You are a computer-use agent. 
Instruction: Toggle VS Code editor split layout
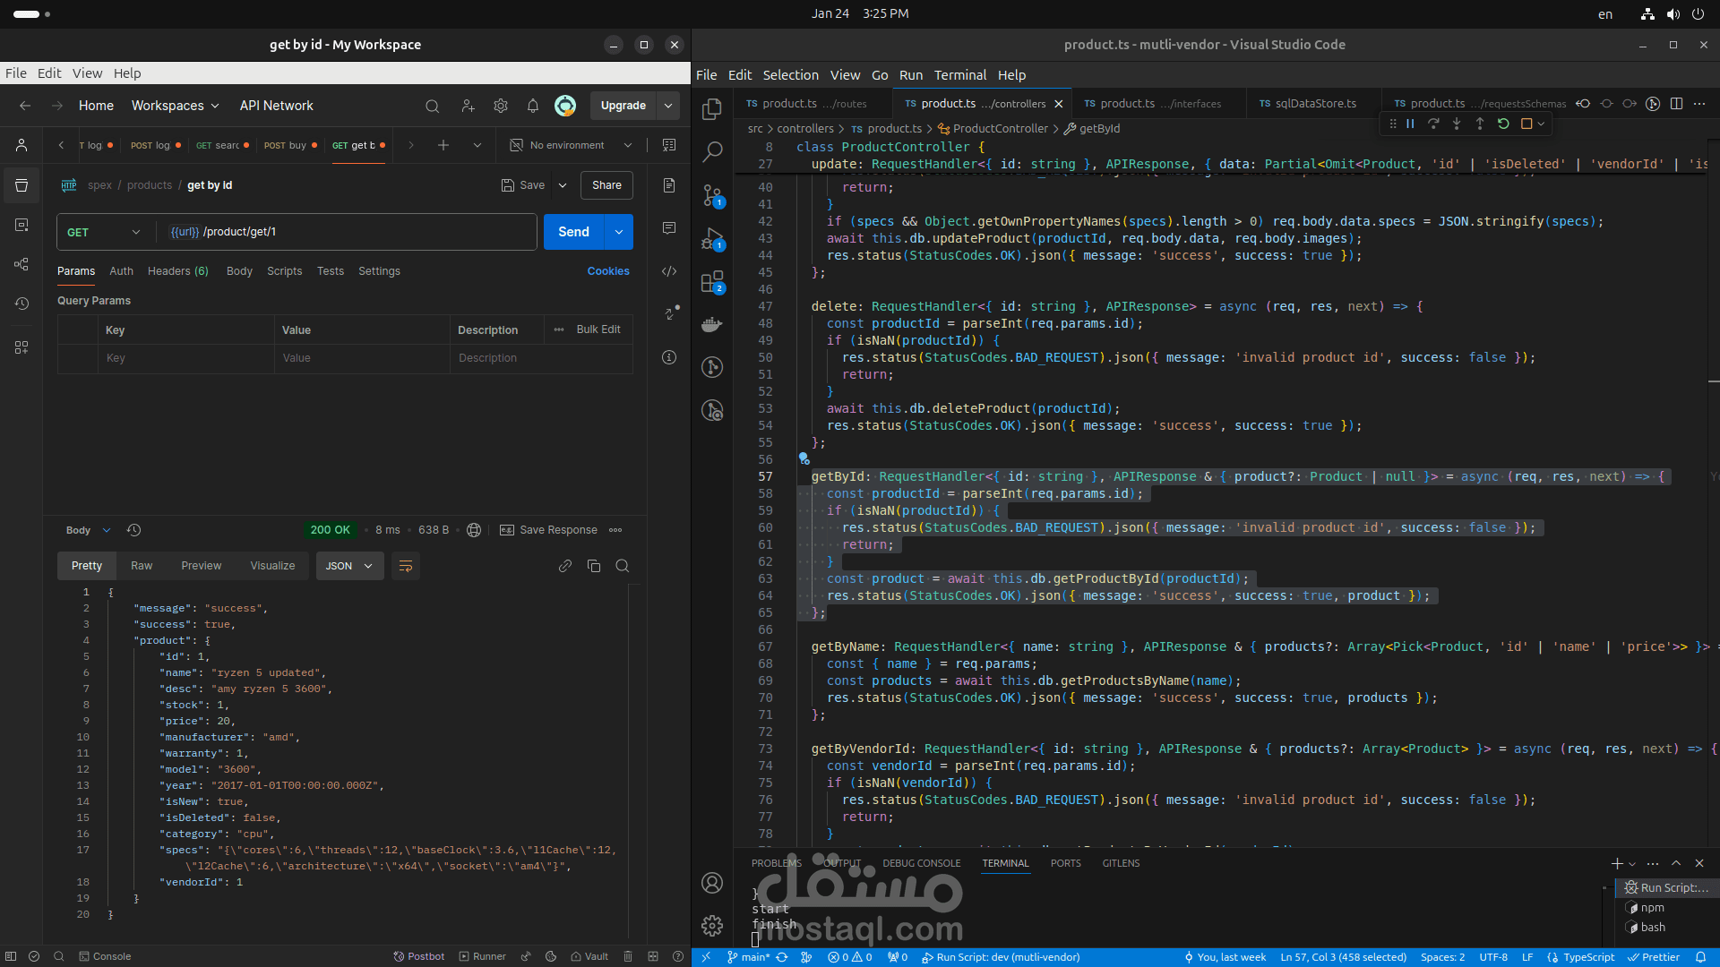pyautogui.click(x=1676, y=104)
